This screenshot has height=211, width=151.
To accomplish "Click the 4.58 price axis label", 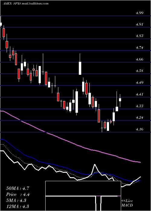I will click(x=140, y=71).
